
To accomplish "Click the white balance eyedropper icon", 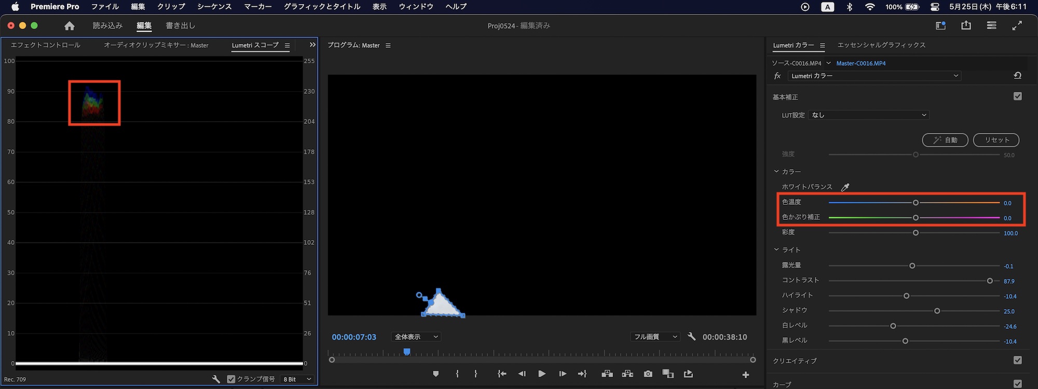I will (845, 187).
